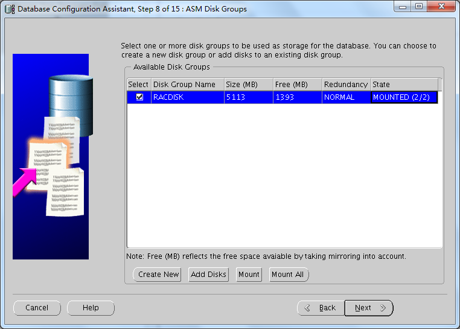Click the Size (MB) column header
Viewport: 460px width, 329px height.
[x=249, y=85]
